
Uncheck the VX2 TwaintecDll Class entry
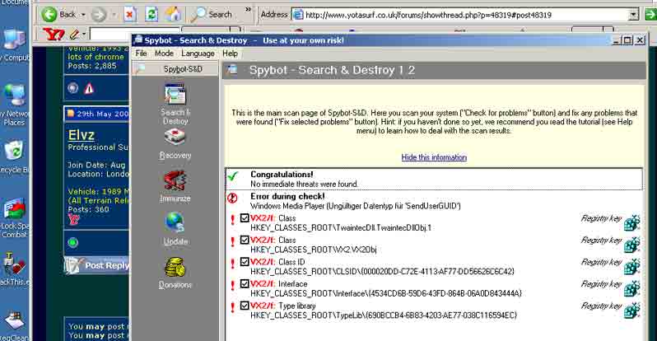click(244, 219)
